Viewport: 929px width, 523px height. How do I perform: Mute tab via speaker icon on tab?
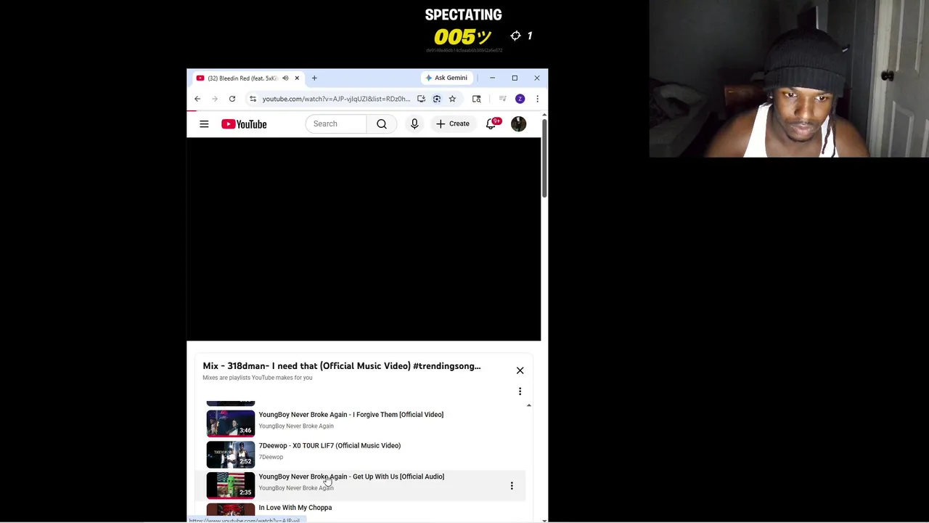(x=285, y=78)
